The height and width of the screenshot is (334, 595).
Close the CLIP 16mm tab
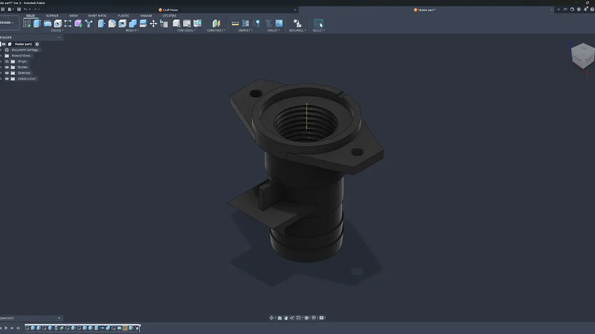coord(296,10)
